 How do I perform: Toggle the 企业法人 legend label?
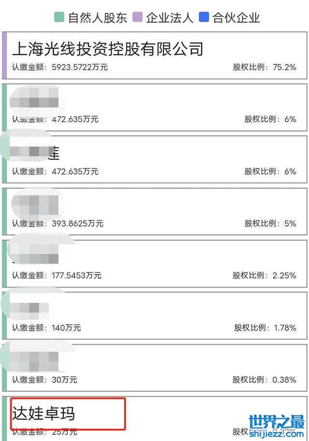tap(169, 18)
